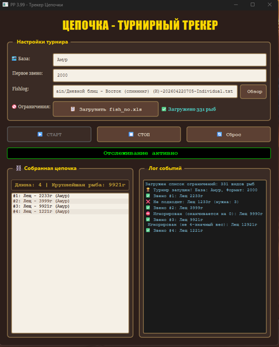Viewport: 279px width, 347px height.
Task: Click the green checkmark by Загружено 331 рыб
Action: coord(164,109)
